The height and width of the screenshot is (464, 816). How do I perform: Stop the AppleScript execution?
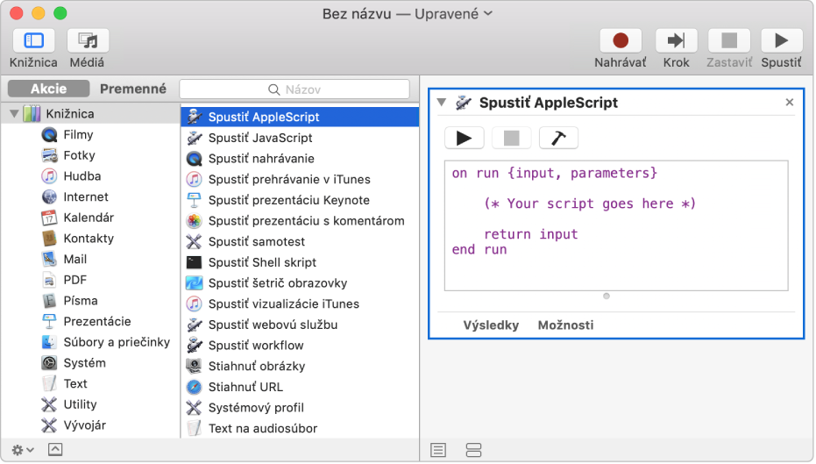pyautogui.click(x=512, y=139)
